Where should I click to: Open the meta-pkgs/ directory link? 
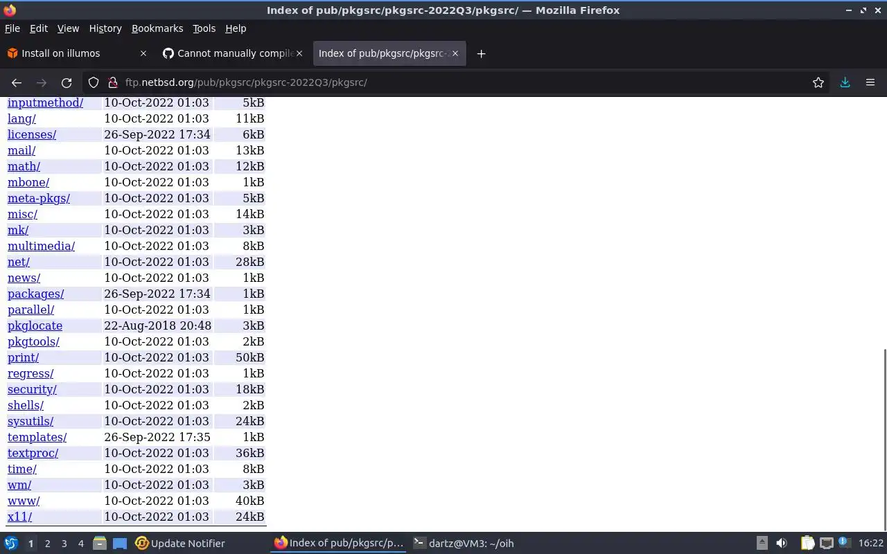tap(39, 198)
